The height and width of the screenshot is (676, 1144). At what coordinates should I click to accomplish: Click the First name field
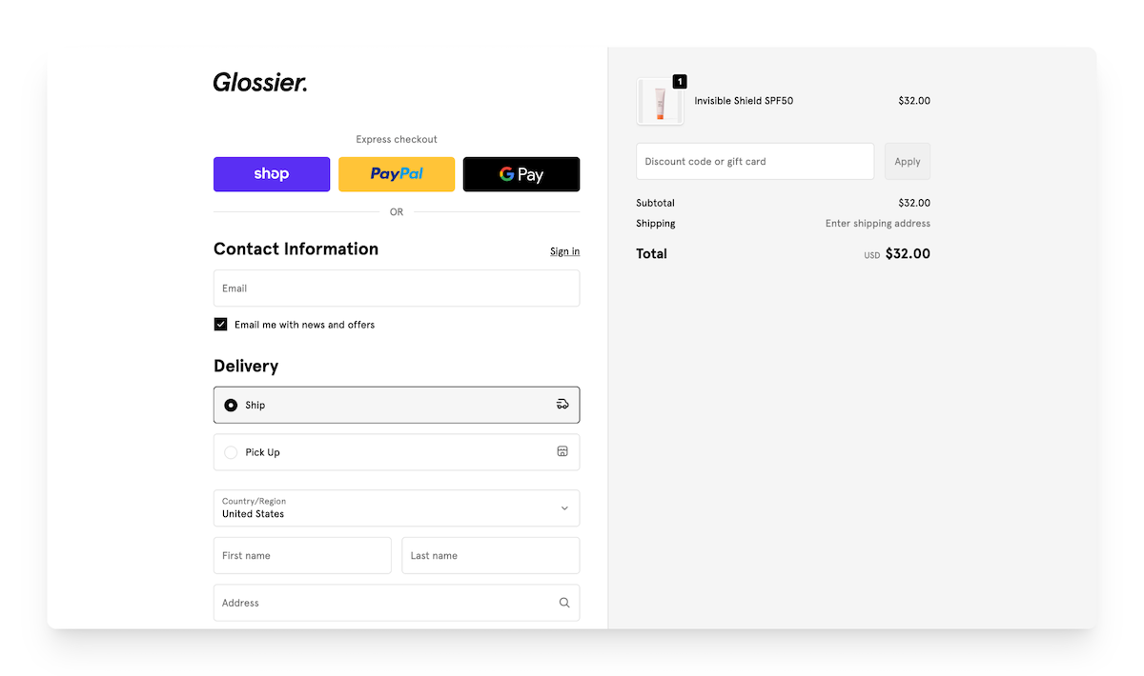(x=302, y=555)
